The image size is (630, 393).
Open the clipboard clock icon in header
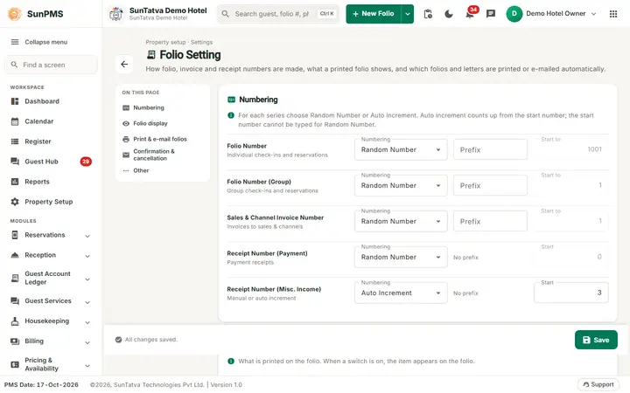click(428, 14)
